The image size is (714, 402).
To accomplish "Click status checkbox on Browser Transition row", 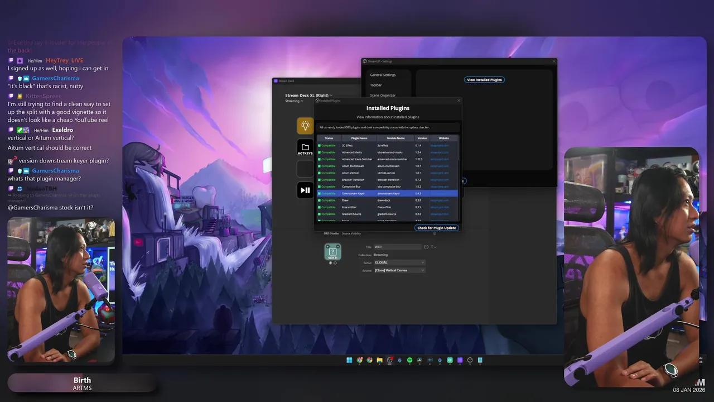I will coord(320,180).
